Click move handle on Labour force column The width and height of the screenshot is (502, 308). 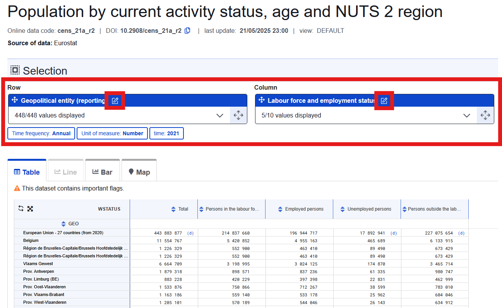[x=262, y=100]
